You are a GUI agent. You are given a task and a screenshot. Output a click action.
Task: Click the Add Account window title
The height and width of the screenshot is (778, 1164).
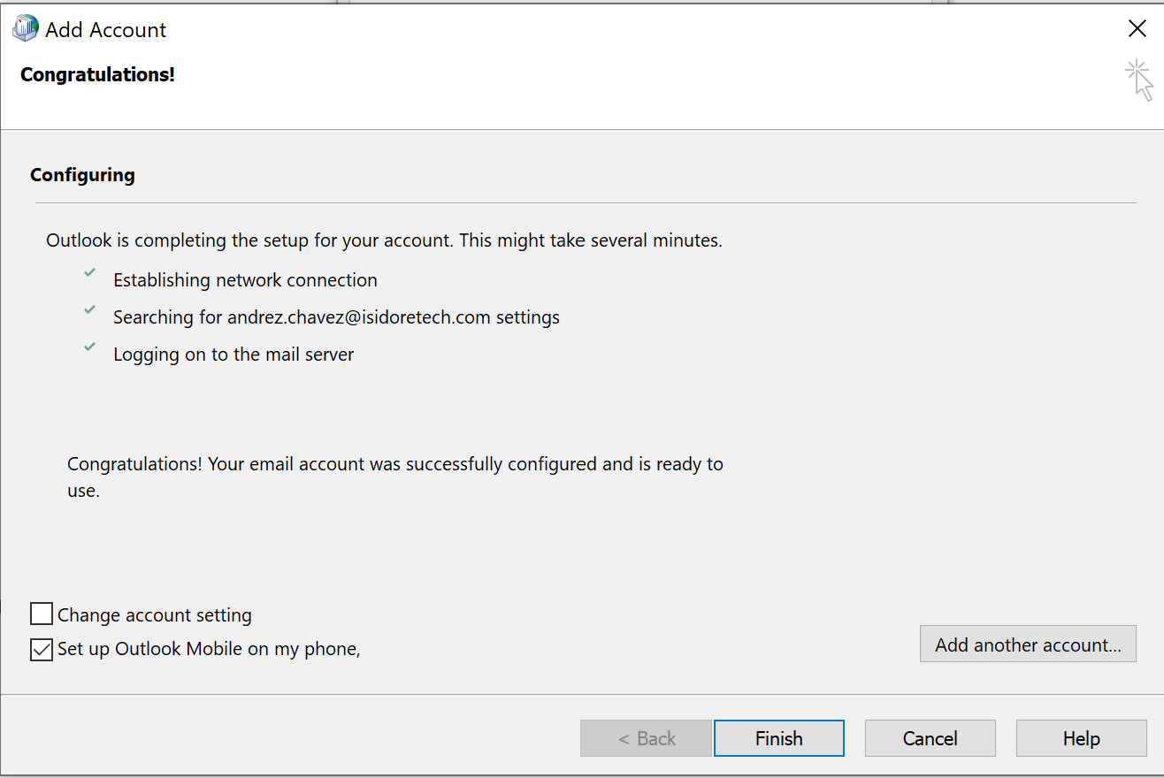106,30
